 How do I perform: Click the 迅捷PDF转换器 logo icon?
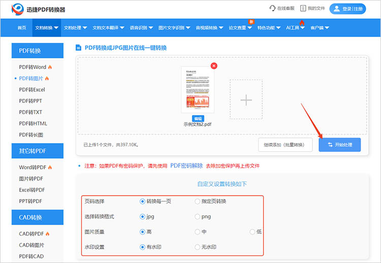pos(17,10)
